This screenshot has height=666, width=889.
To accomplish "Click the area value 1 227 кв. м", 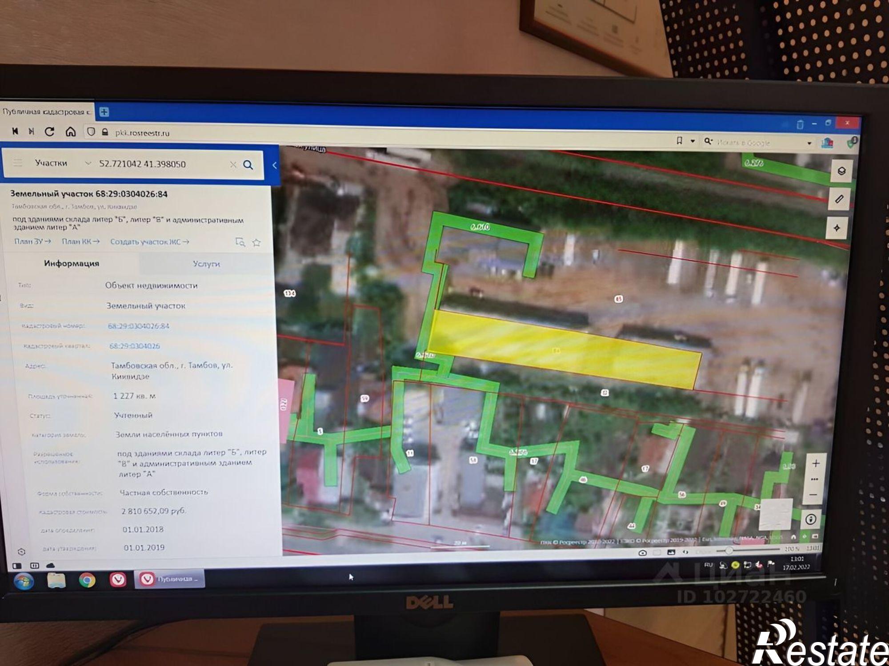I will [x=134, y=396].
